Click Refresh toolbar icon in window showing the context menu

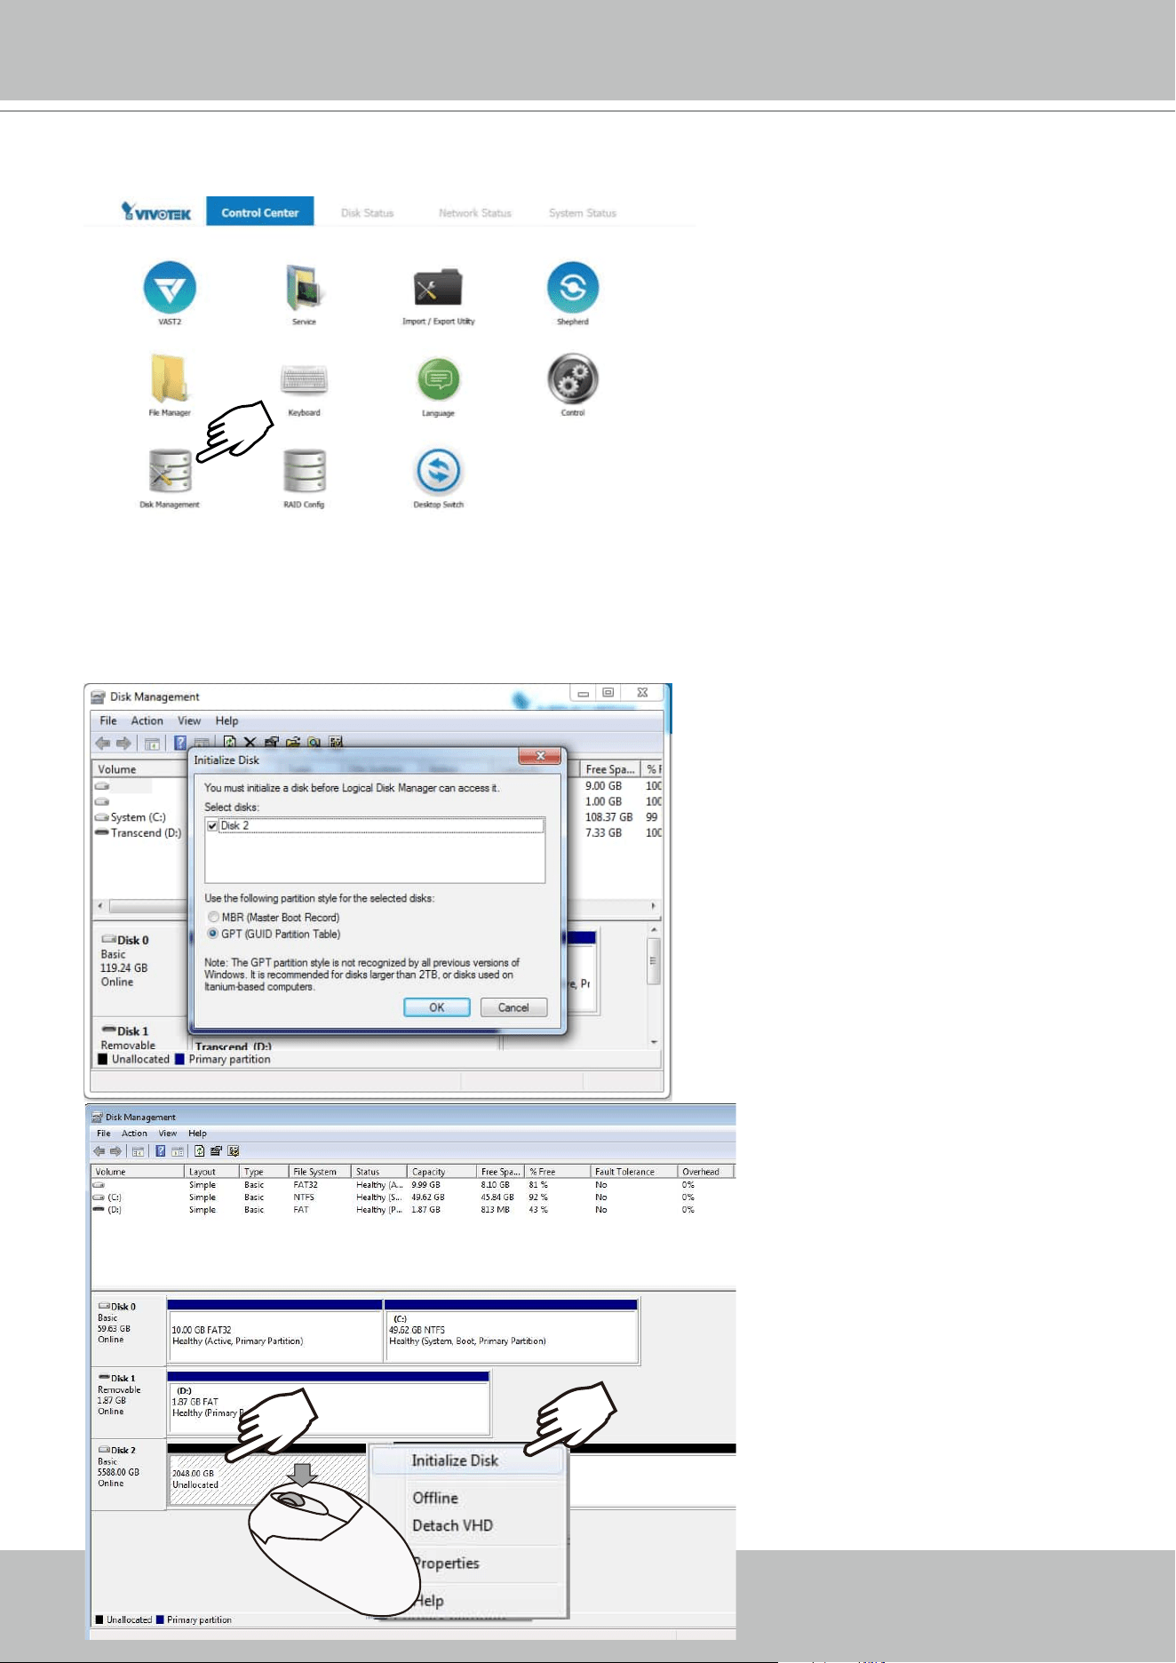click(x=199, y=1151)
